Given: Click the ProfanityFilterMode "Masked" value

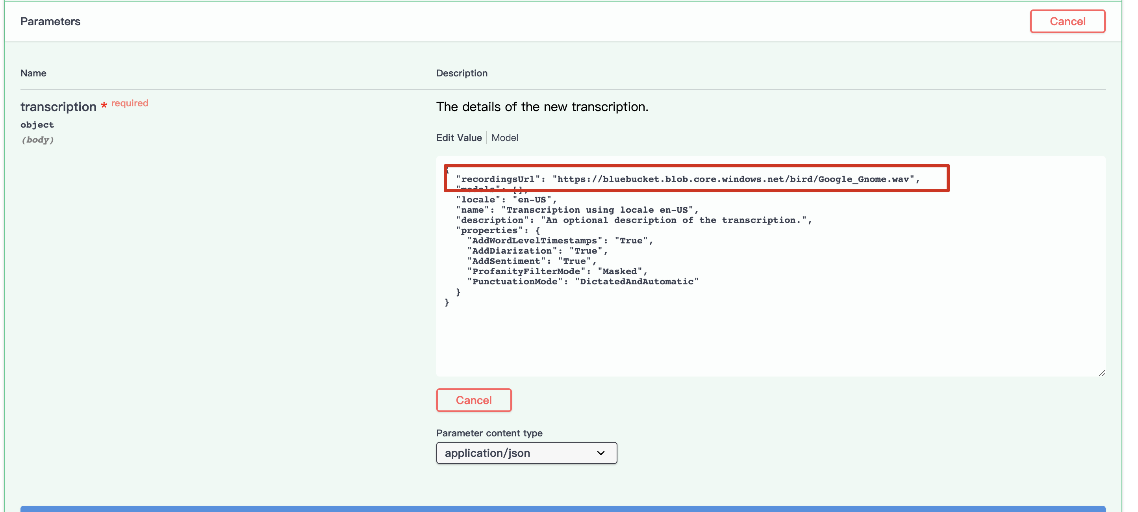Looking at the screenshot, I should point(620,271).
